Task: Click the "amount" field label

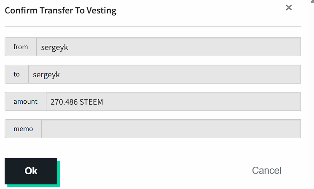Action: [x=25, y=102]
